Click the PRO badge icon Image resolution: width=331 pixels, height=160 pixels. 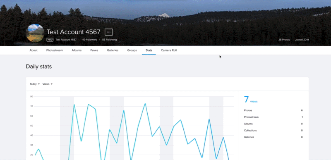50,40
